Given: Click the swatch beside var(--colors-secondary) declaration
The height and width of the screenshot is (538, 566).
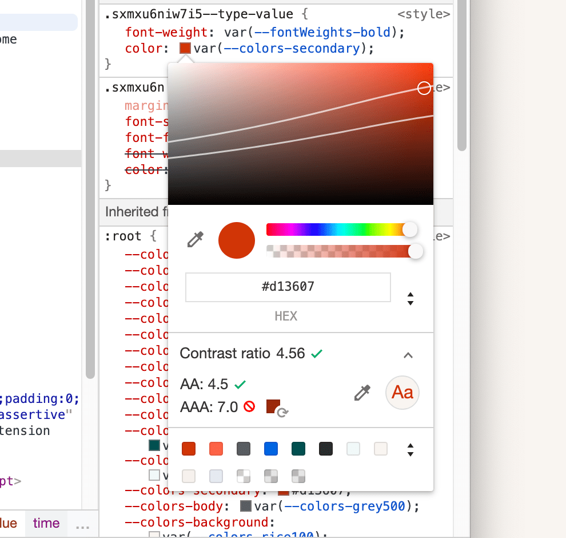Looking at the screenshot, I should (x=184, y=48).
